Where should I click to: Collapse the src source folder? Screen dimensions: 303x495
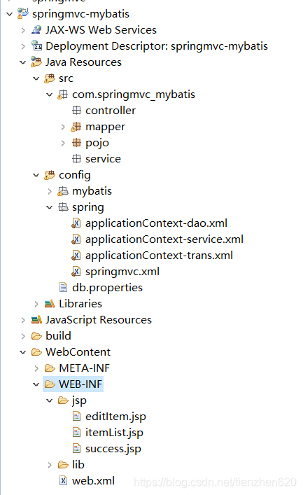[x=36, y=78]
